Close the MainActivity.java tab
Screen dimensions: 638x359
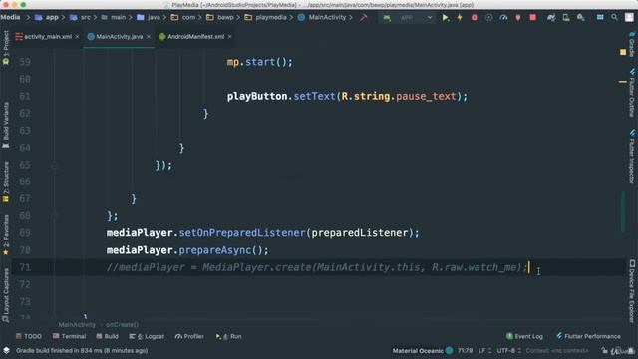(149, 37)
